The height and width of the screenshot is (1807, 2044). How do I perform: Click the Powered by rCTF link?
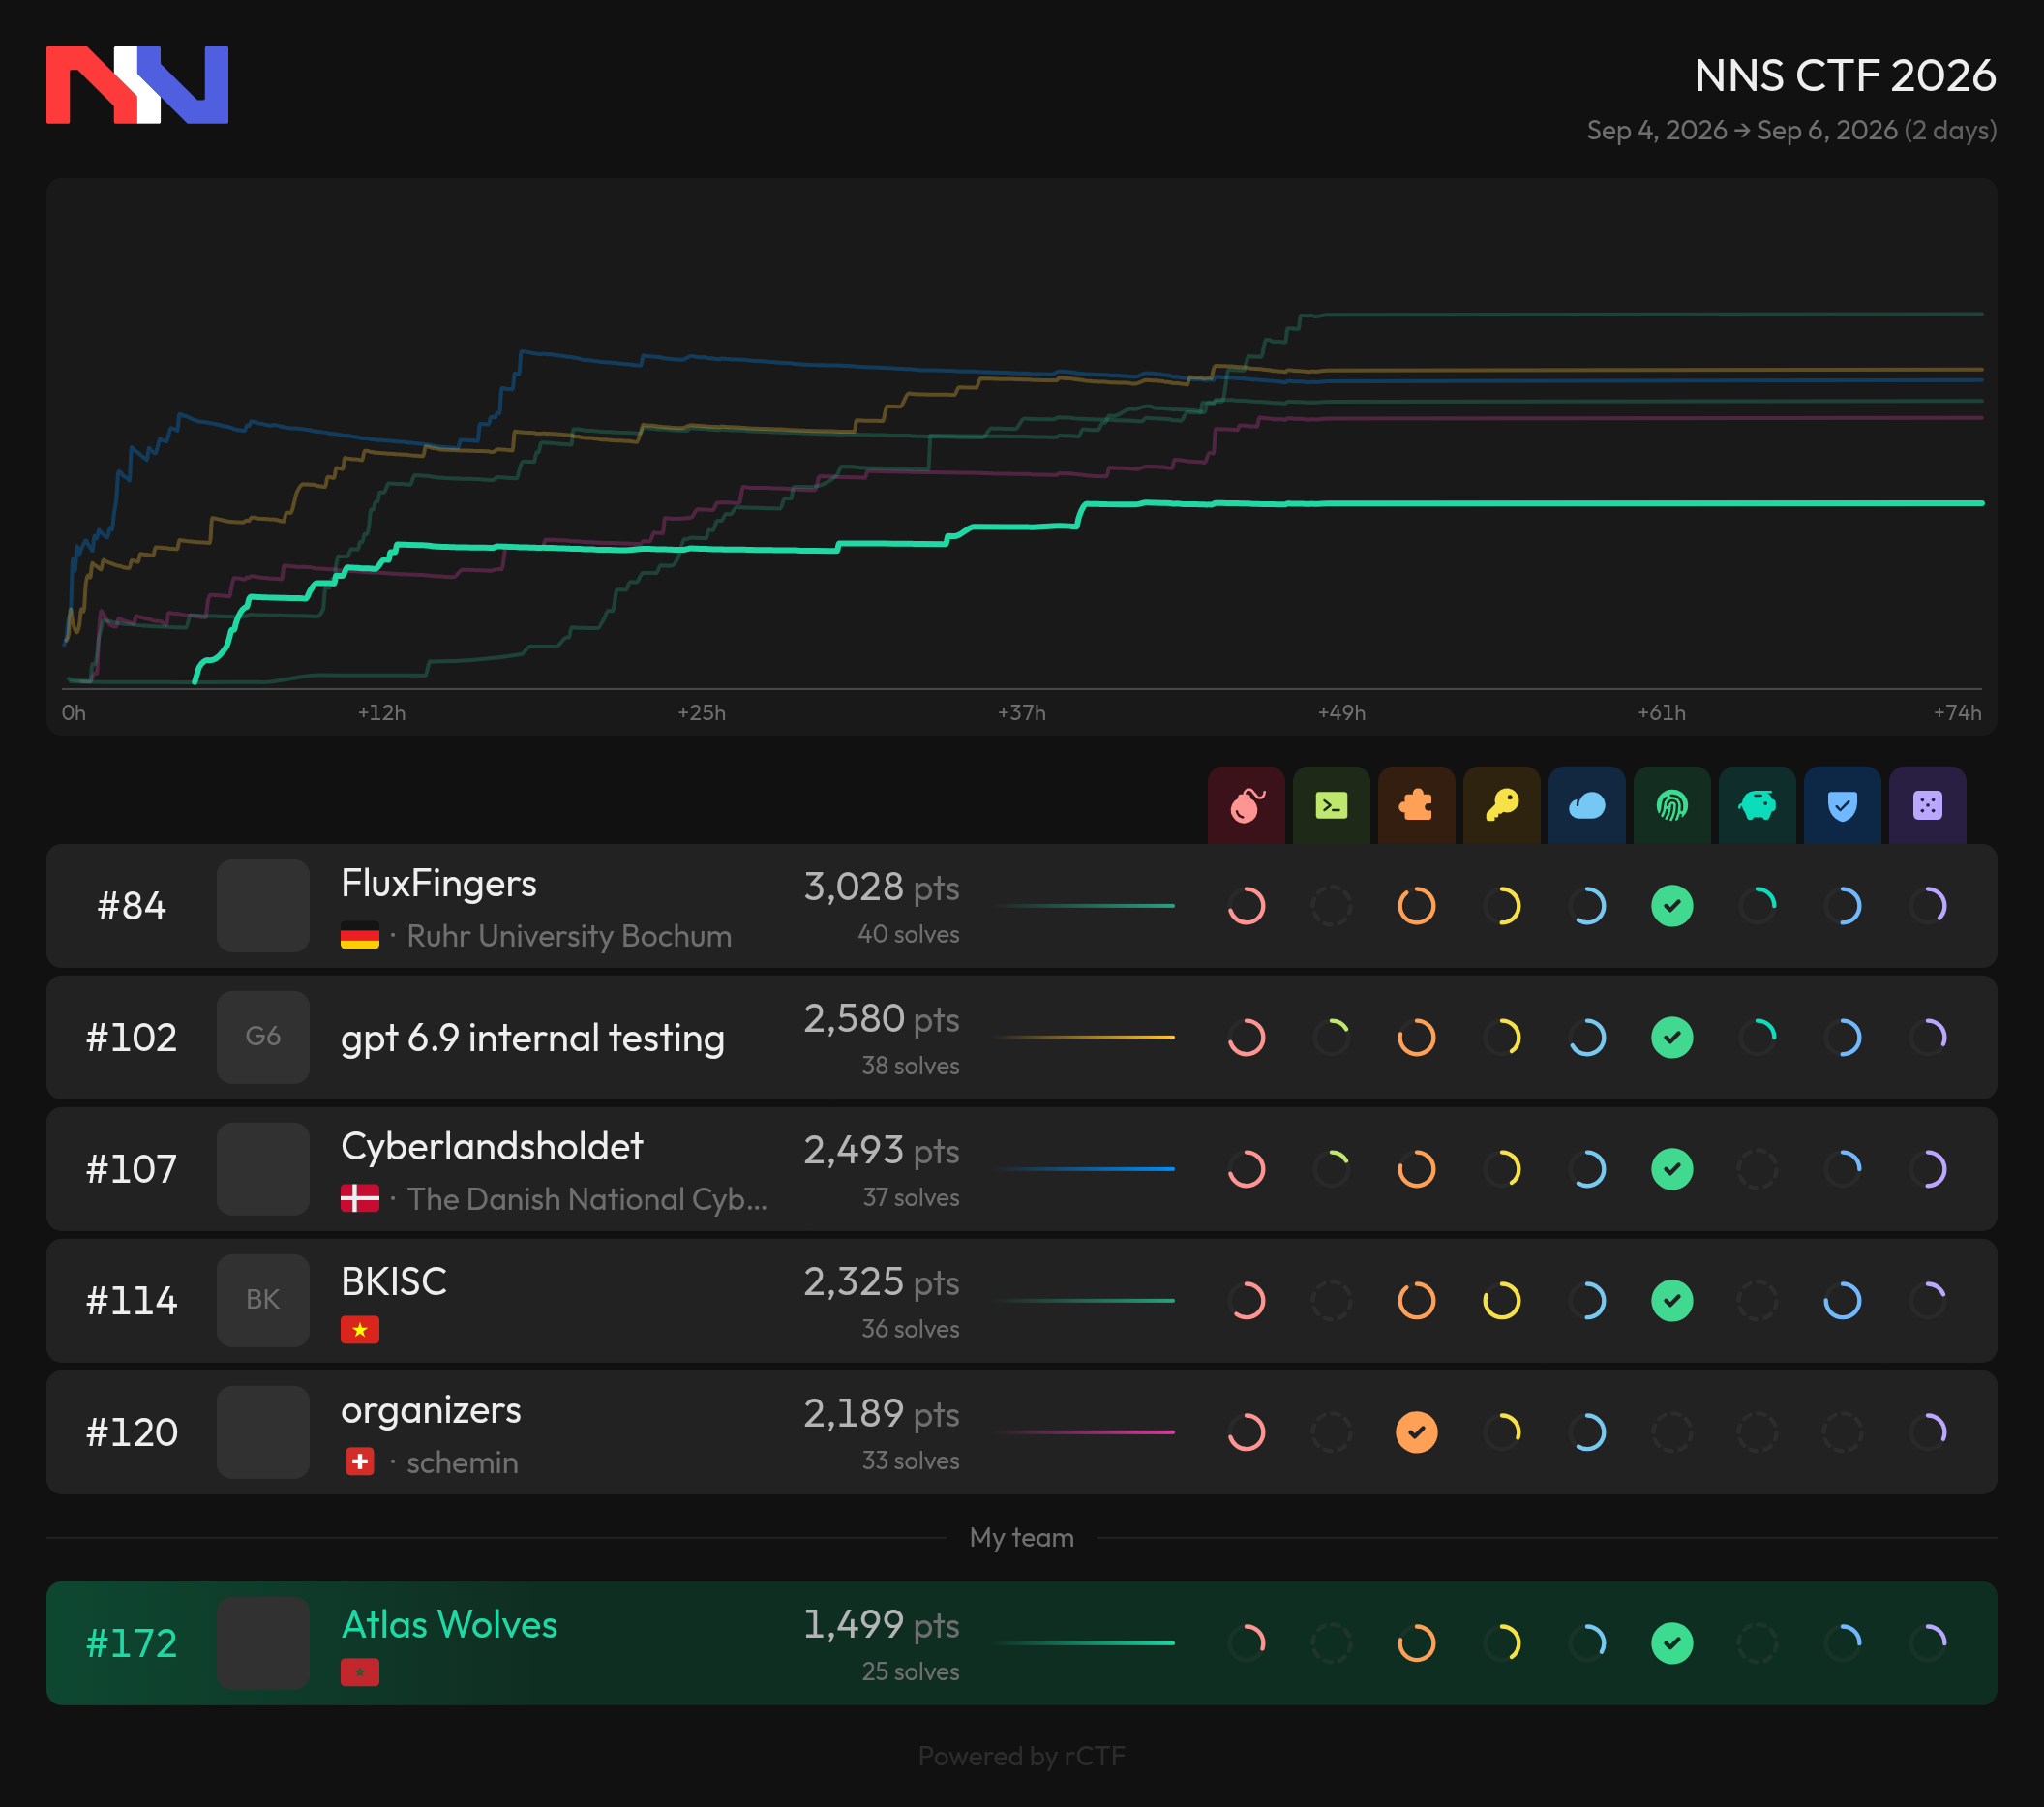coord(1021,1756)
